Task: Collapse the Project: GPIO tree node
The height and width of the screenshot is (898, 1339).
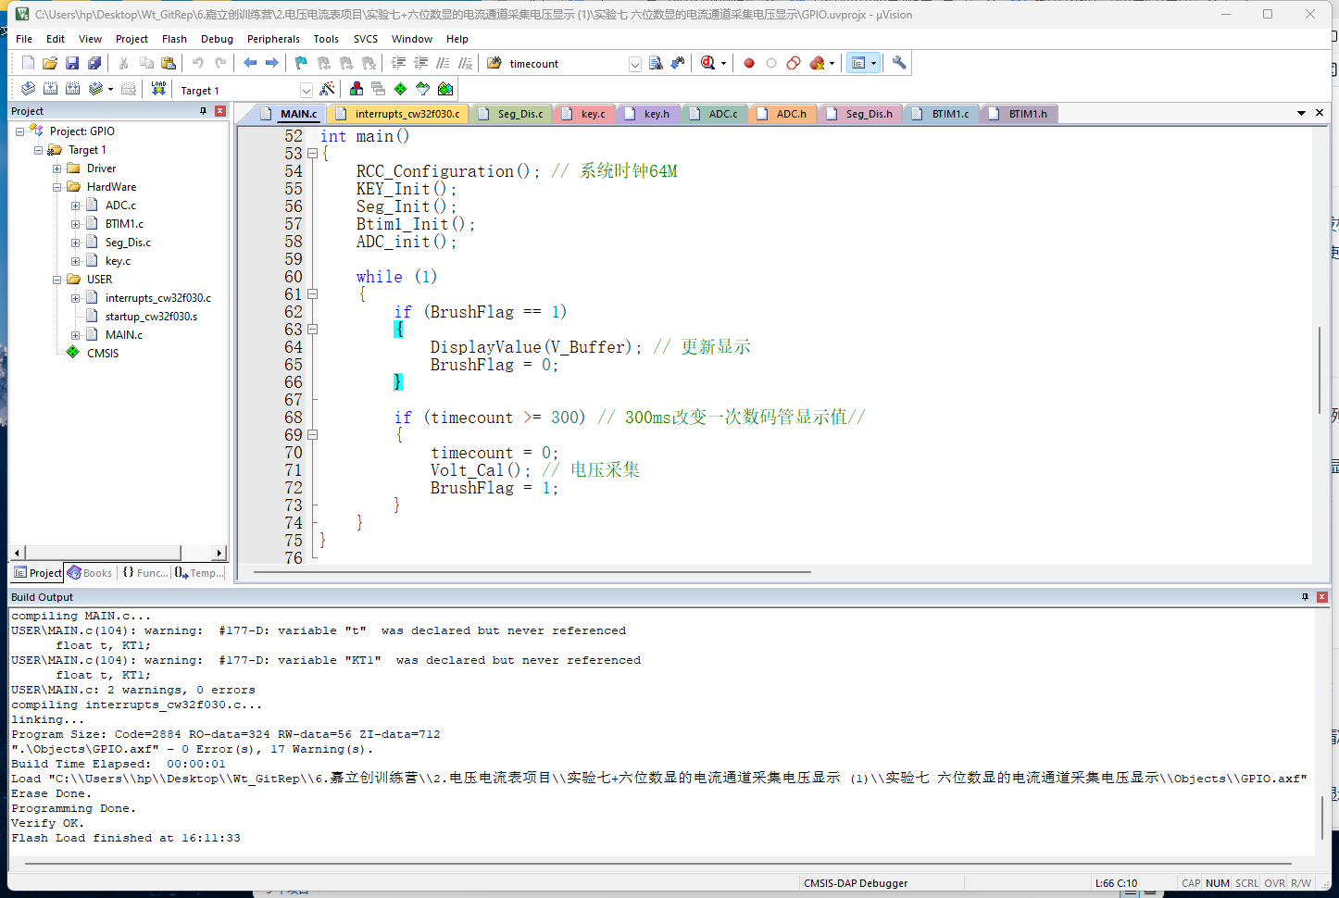Action: 19,131
